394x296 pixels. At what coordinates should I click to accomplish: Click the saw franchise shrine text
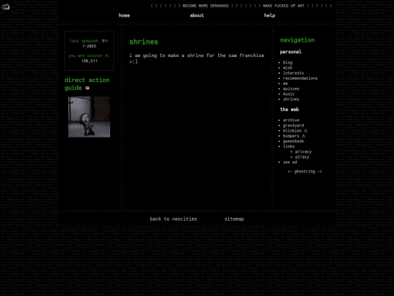click(196, 58)
